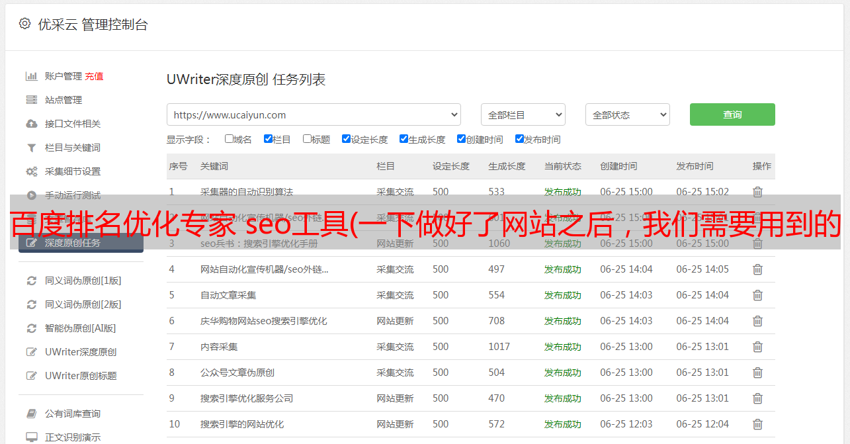The height and width of the screenshot is (444, 850).
Task: Open 公有词库查询 link
Action: pos(73,414)
